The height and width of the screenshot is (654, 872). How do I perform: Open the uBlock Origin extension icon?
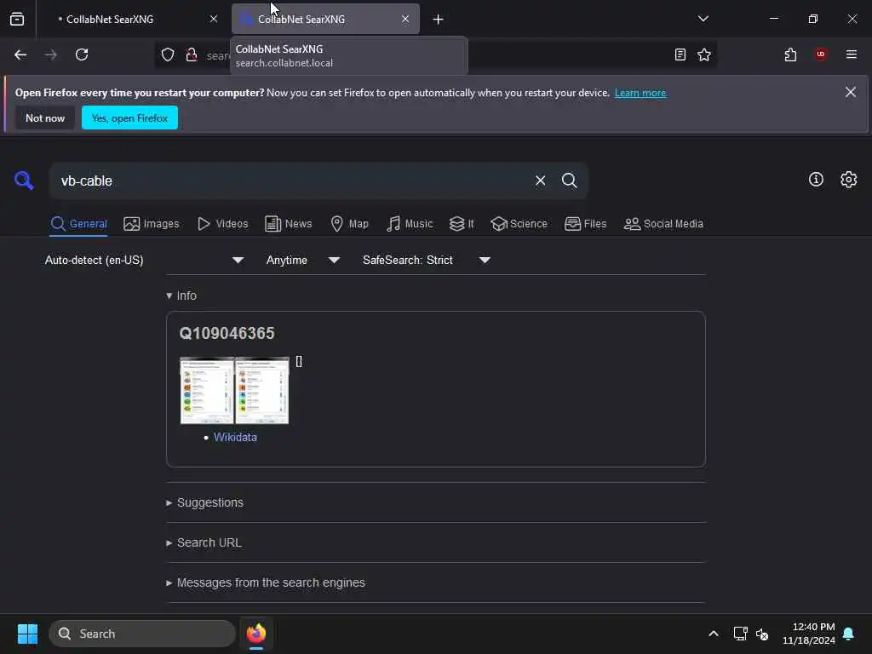(x=820, y=54)
